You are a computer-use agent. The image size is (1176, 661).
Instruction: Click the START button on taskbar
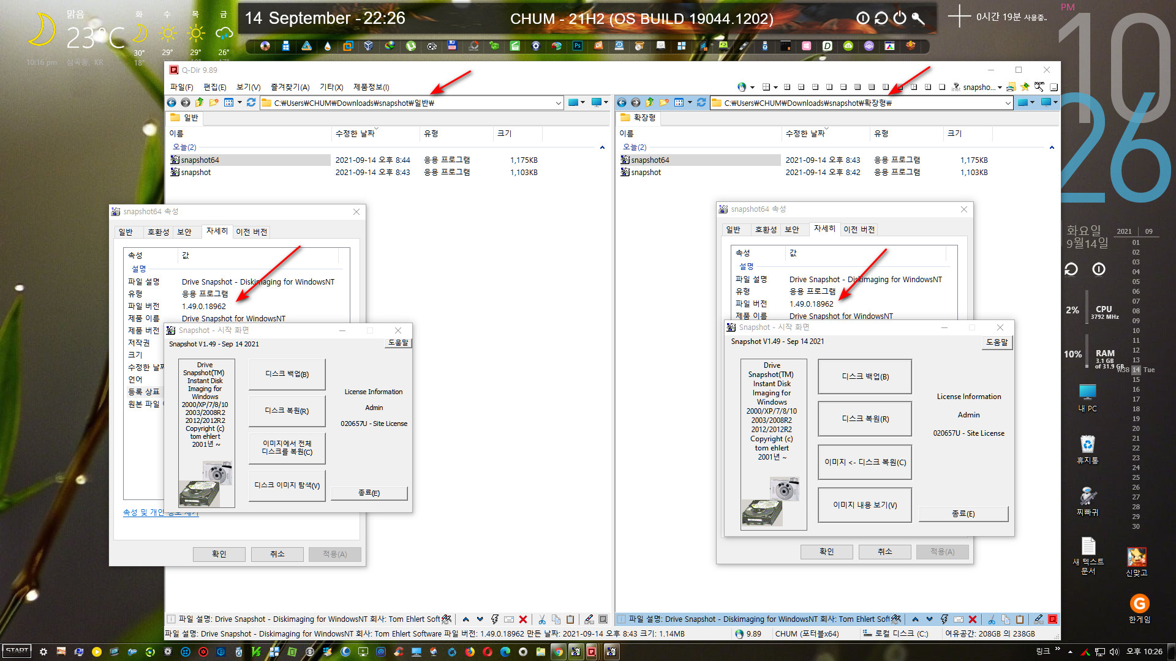(17, 651)
